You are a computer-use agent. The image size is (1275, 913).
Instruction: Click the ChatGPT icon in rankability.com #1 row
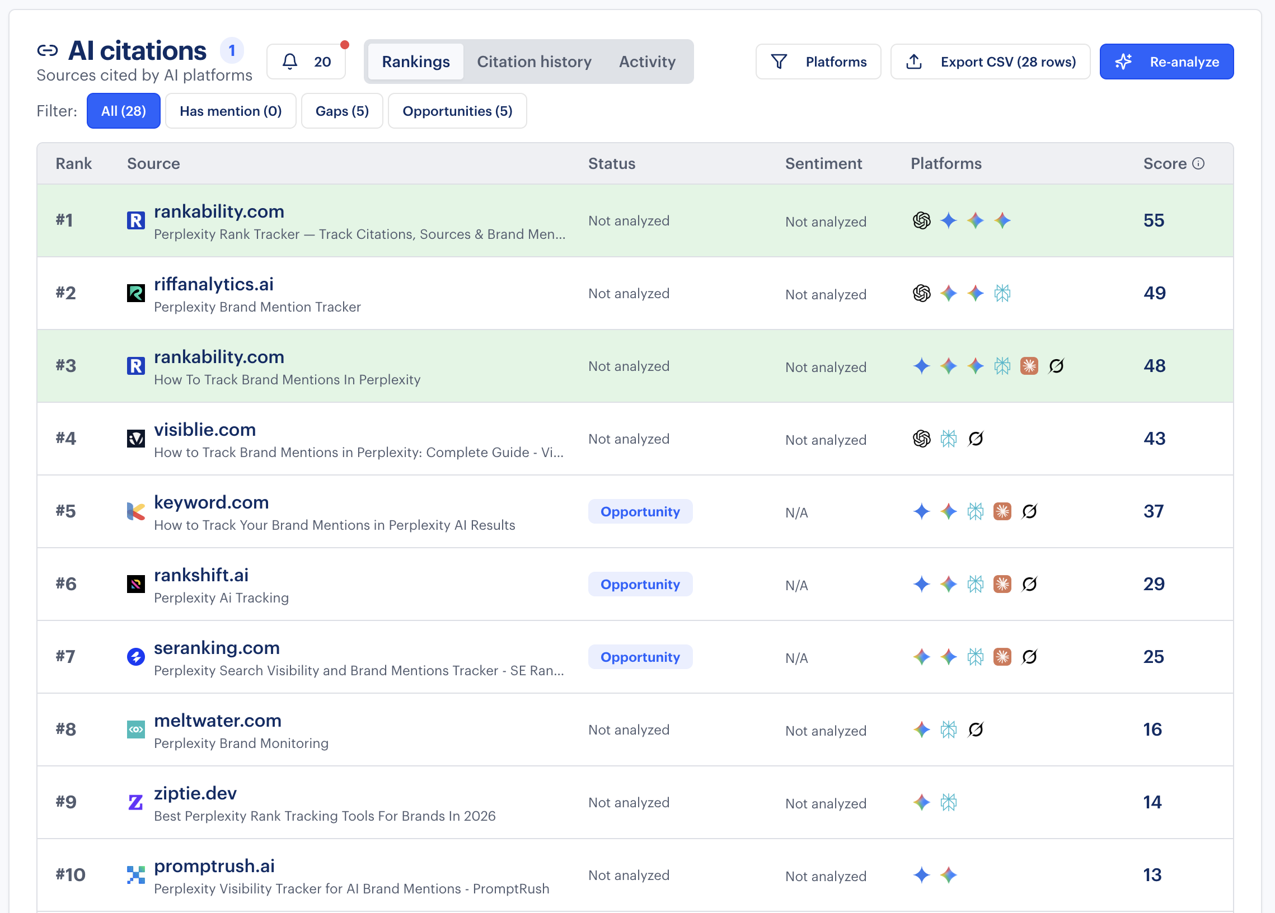point(921,220)
